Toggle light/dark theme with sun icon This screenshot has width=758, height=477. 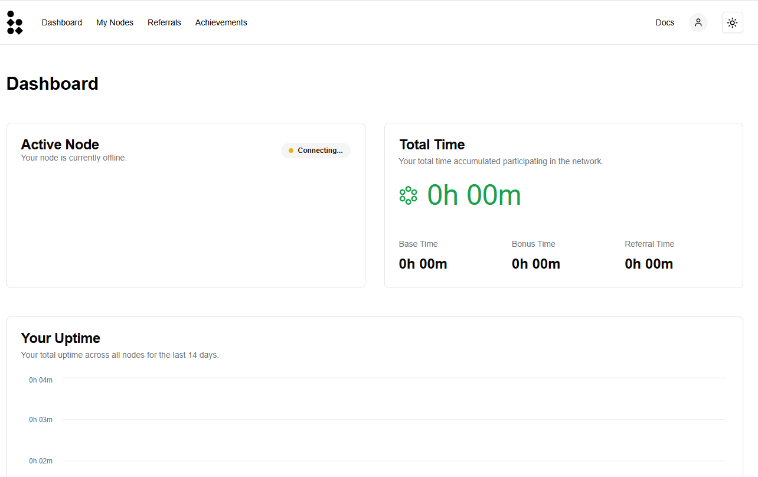tap(732, 22)
